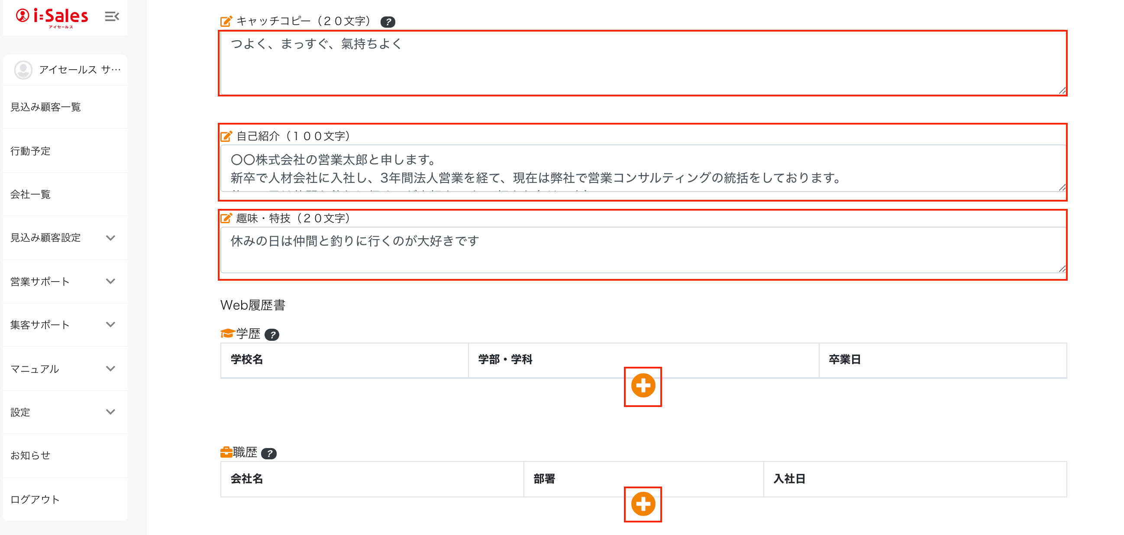The width and height of the screenshot is (1124, 535).
Task: Click the ログアウト link
Action: click(35, 499)
